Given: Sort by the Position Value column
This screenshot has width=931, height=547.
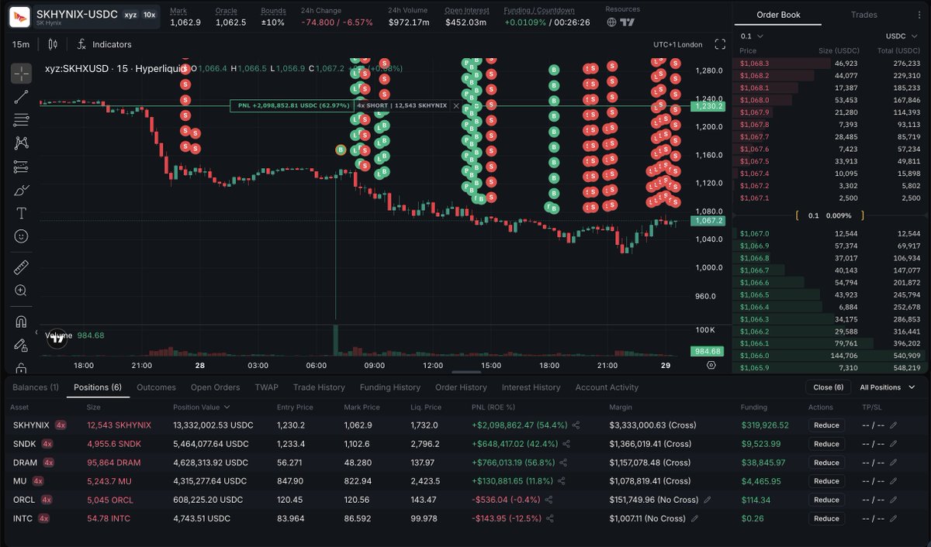Looking at the screenshot, I should click(x=201, y=407).
